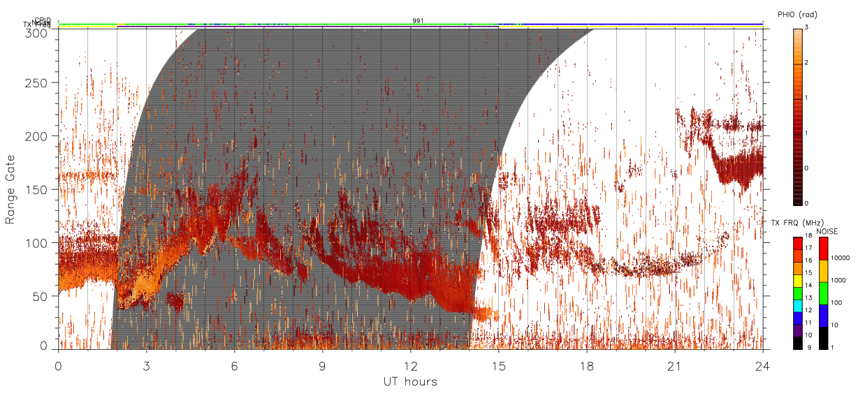The height and width of the screenshot is (396, 858).
Task: Click the 991 CPID label above the plot
Action: pyautogui.click(x=418, y=21)
